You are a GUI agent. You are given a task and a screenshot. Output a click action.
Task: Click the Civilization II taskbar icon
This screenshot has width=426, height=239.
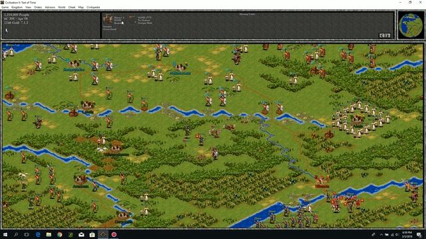click(103, 234)
